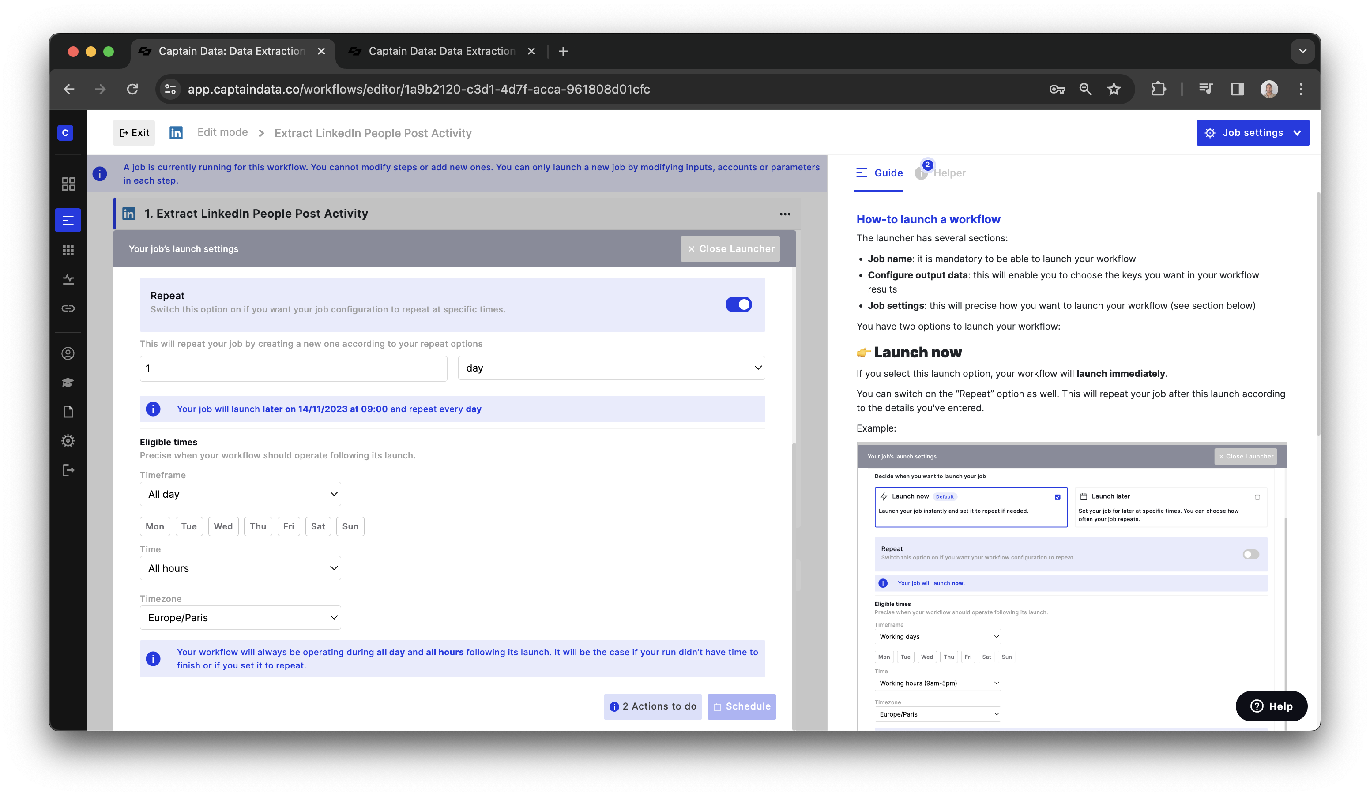This screenshot has height=796, width=1370.
Task: Click the LinkedIn icon beside step 1 title
Action: [x=129, y=214]
